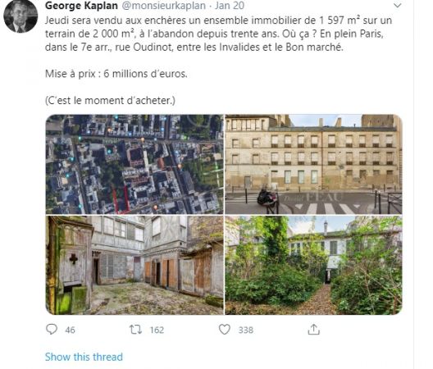Screen dimensions: 433x369
Task: Click the @monsieurkaplan handle
Action: [164, 6]
